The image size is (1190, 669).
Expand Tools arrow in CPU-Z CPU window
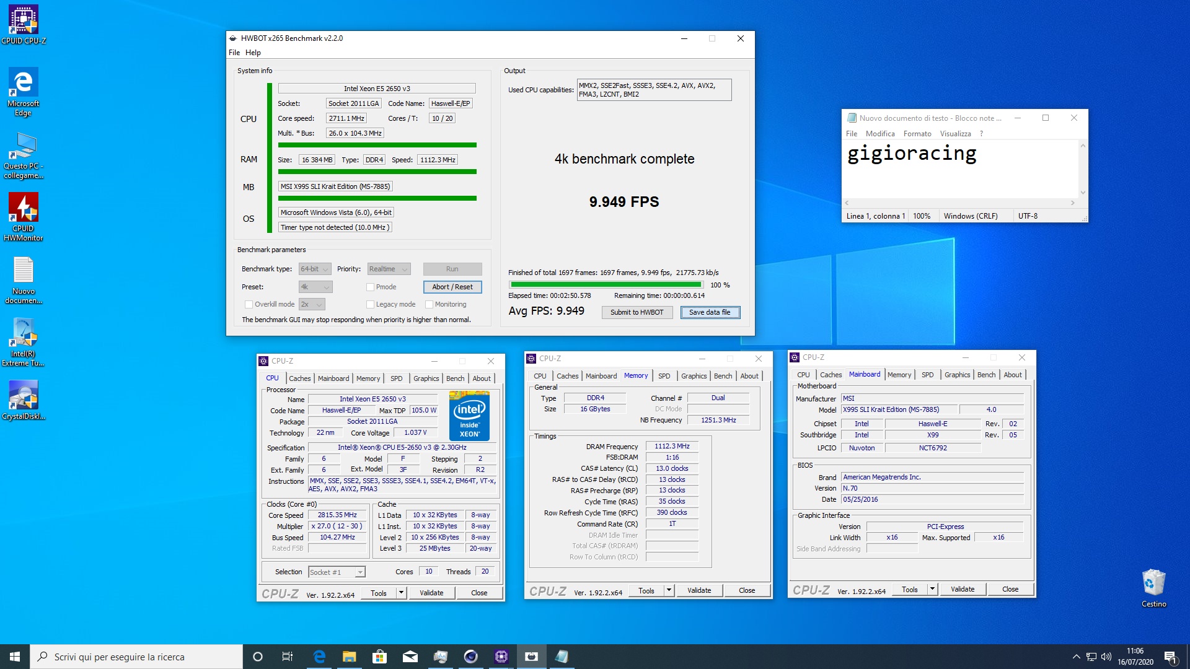tap(401, 593)
